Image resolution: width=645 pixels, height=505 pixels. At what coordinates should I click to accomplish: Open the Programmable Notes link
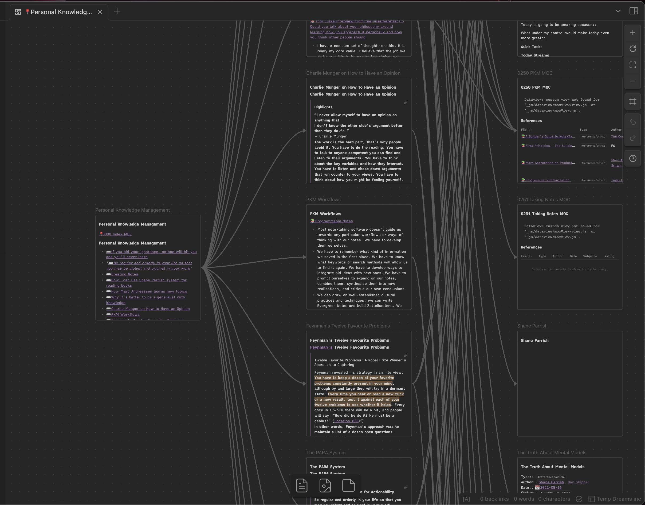(x=334, y=221)
